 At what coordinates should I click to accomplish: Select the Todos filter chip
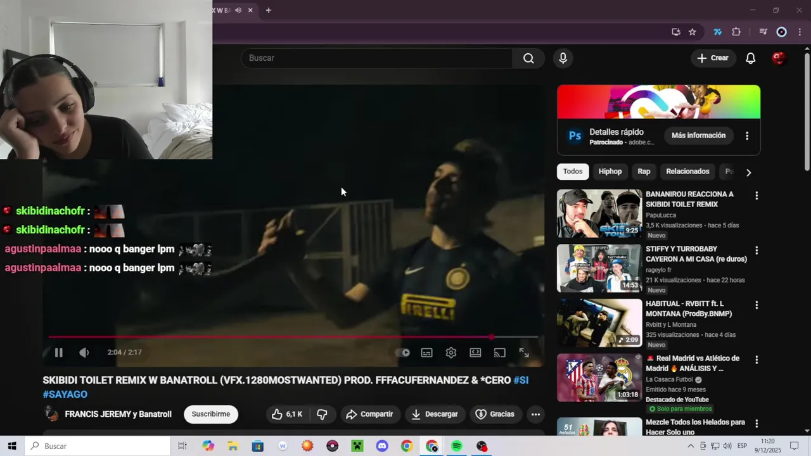pyautogui.click(x=573, y=172)
